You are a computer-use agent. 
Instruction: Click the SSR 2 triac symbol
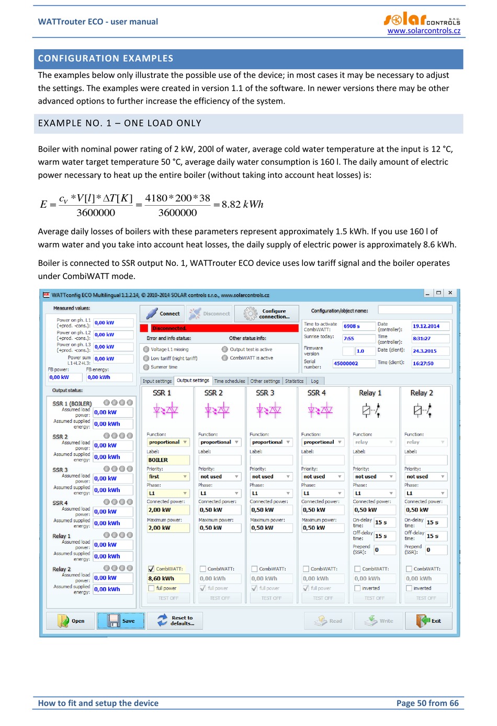[x=217, y=410]
